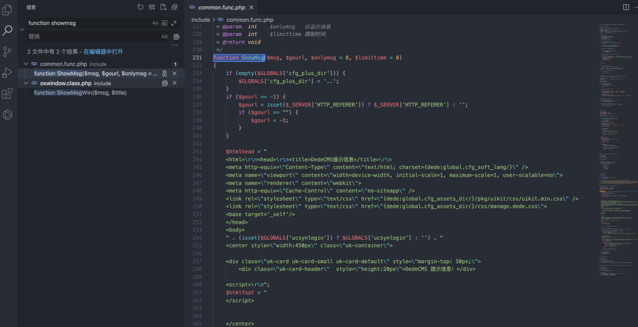Toggle preserve case in replace box
Image resolution: width=638 pixels, height=327 pixels.
(164, 37)
